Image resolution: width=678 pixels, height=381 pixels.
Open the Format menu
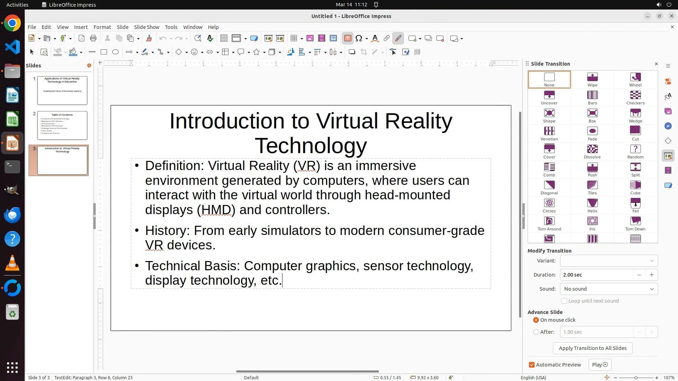(x=102, y=27)
